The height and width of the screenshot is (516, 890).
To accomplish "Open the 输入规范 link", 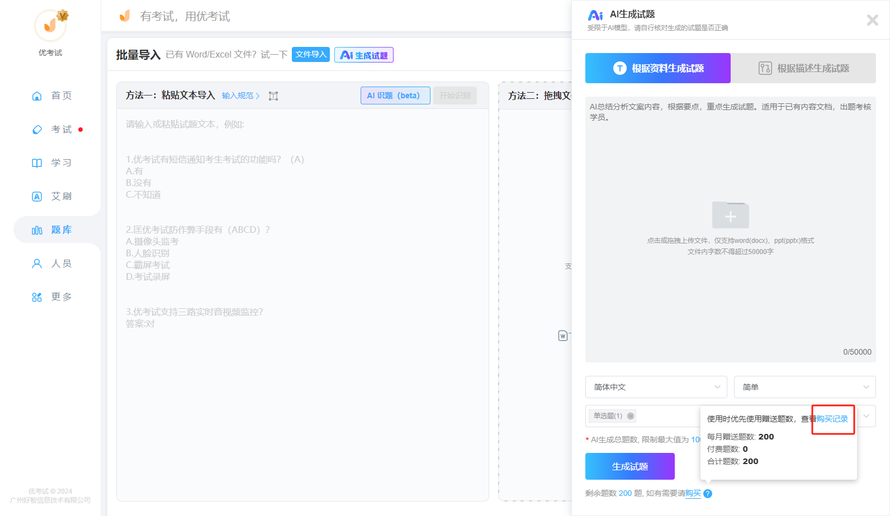I will (x=240, y=95).
